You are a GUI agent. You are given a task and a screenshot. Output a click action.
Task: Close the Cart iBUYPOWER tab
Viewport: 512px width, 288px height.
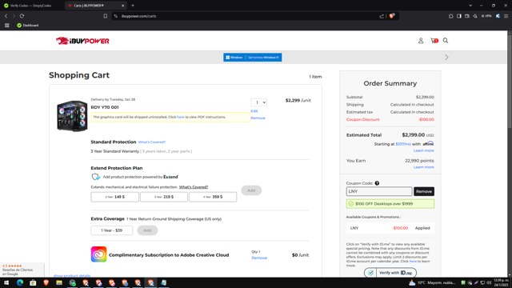coord(122,6)
